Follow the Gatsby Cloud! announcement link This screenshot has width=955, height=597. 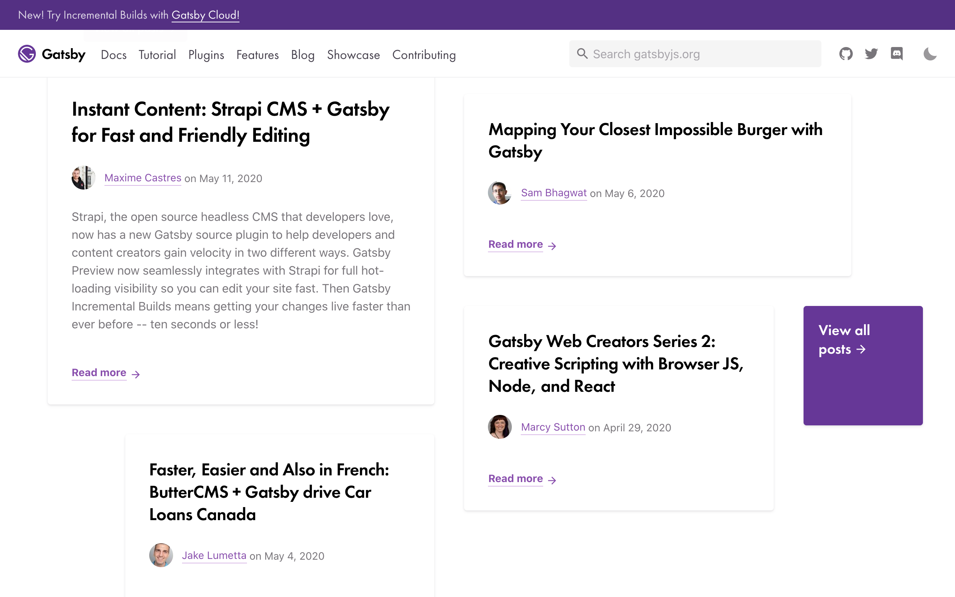[x=205, y=15]
